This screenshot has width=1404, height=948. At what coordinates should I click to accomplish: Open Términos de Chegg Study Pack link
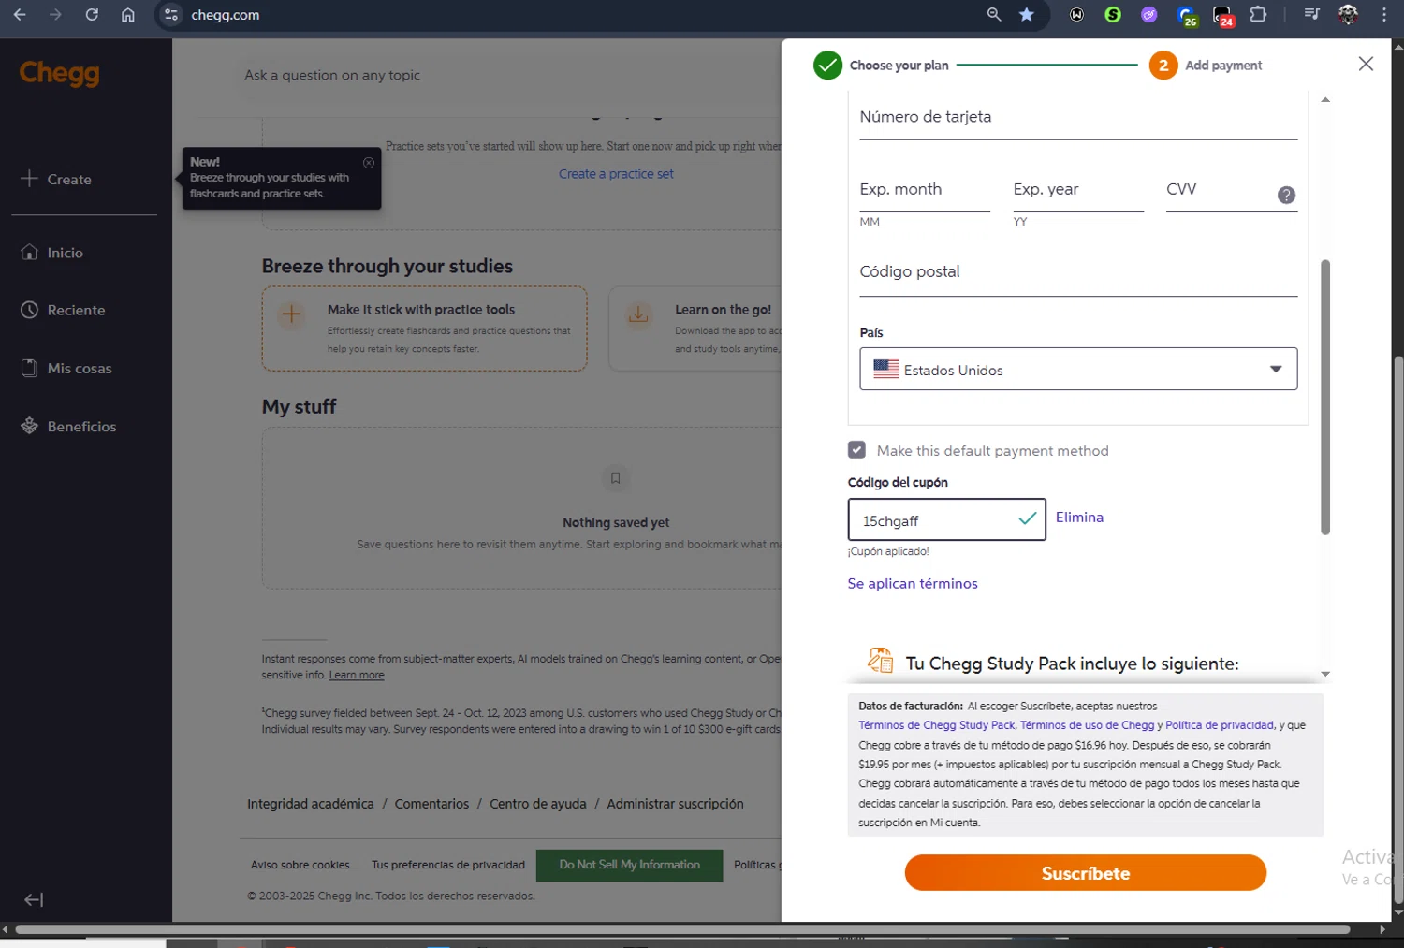tap(937, 725)
